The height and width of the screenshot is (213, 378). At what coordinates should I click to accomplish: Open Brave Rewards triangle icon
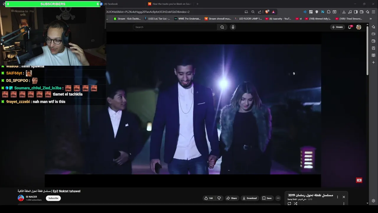(273, 12)
